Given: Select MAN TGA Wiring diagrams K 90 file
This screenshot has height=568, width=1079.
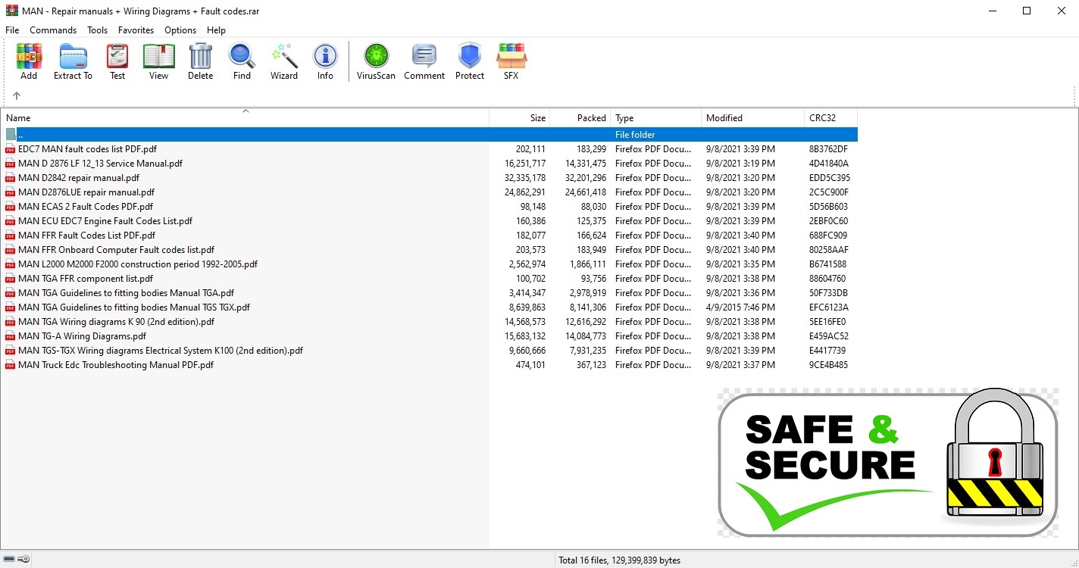Looking at the screenshot, I should pyautogui.click(x=116, y=322).
